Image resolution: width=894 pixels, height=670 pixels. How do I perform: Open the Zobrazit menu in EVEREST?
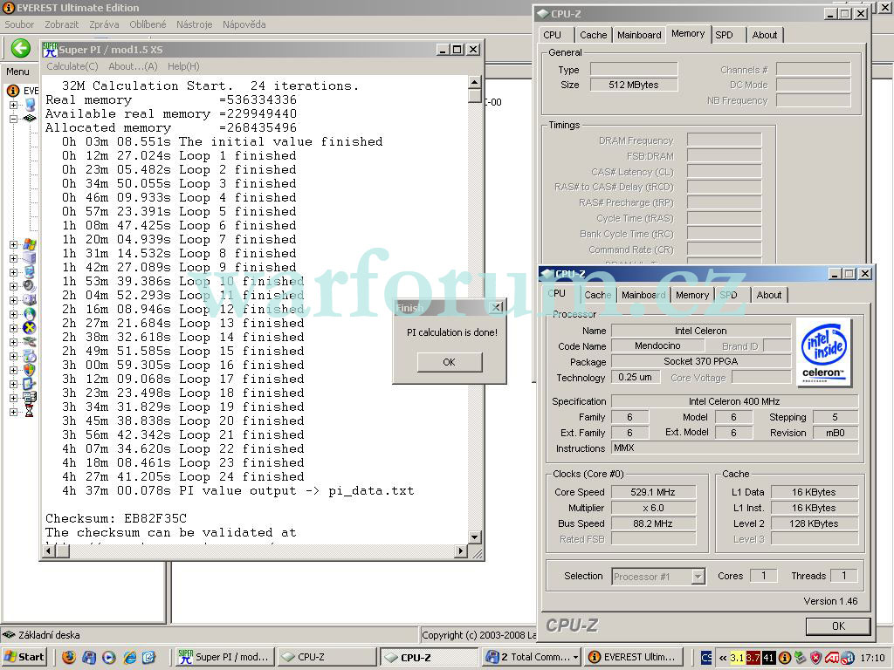(x=62, y=24)
